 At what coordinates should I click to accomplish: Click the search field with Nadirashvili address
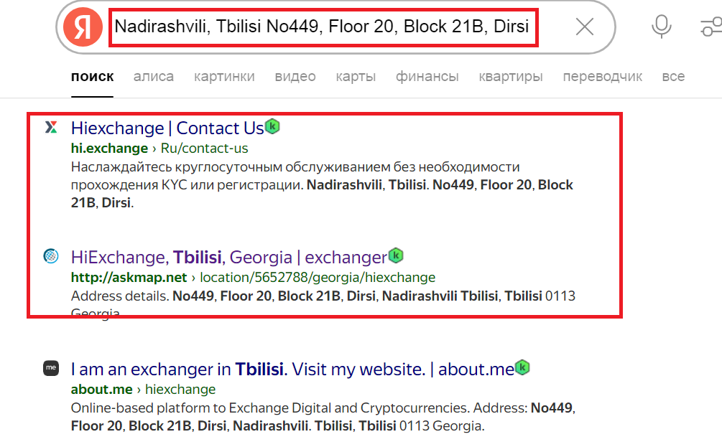coord(323,27)
